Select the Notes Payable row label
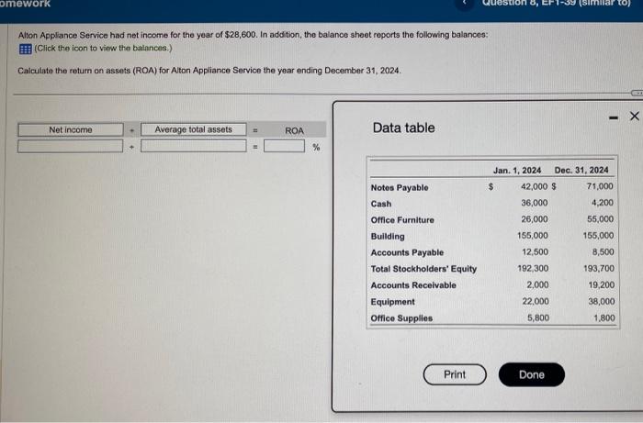Viewport: 643px width, 423px height. (x=400, y=187)
